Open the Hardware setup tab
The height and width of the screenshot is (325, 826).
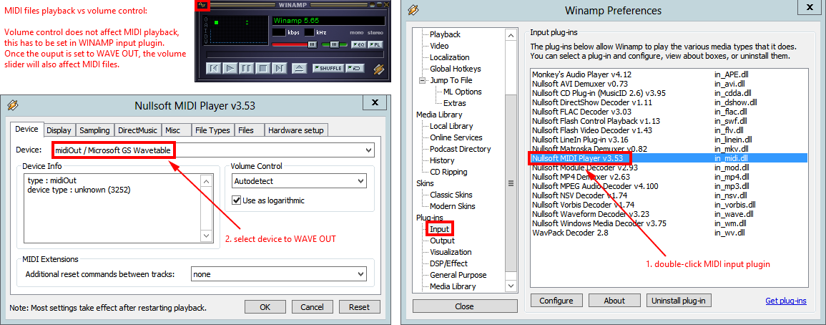[x=296, y=130]
